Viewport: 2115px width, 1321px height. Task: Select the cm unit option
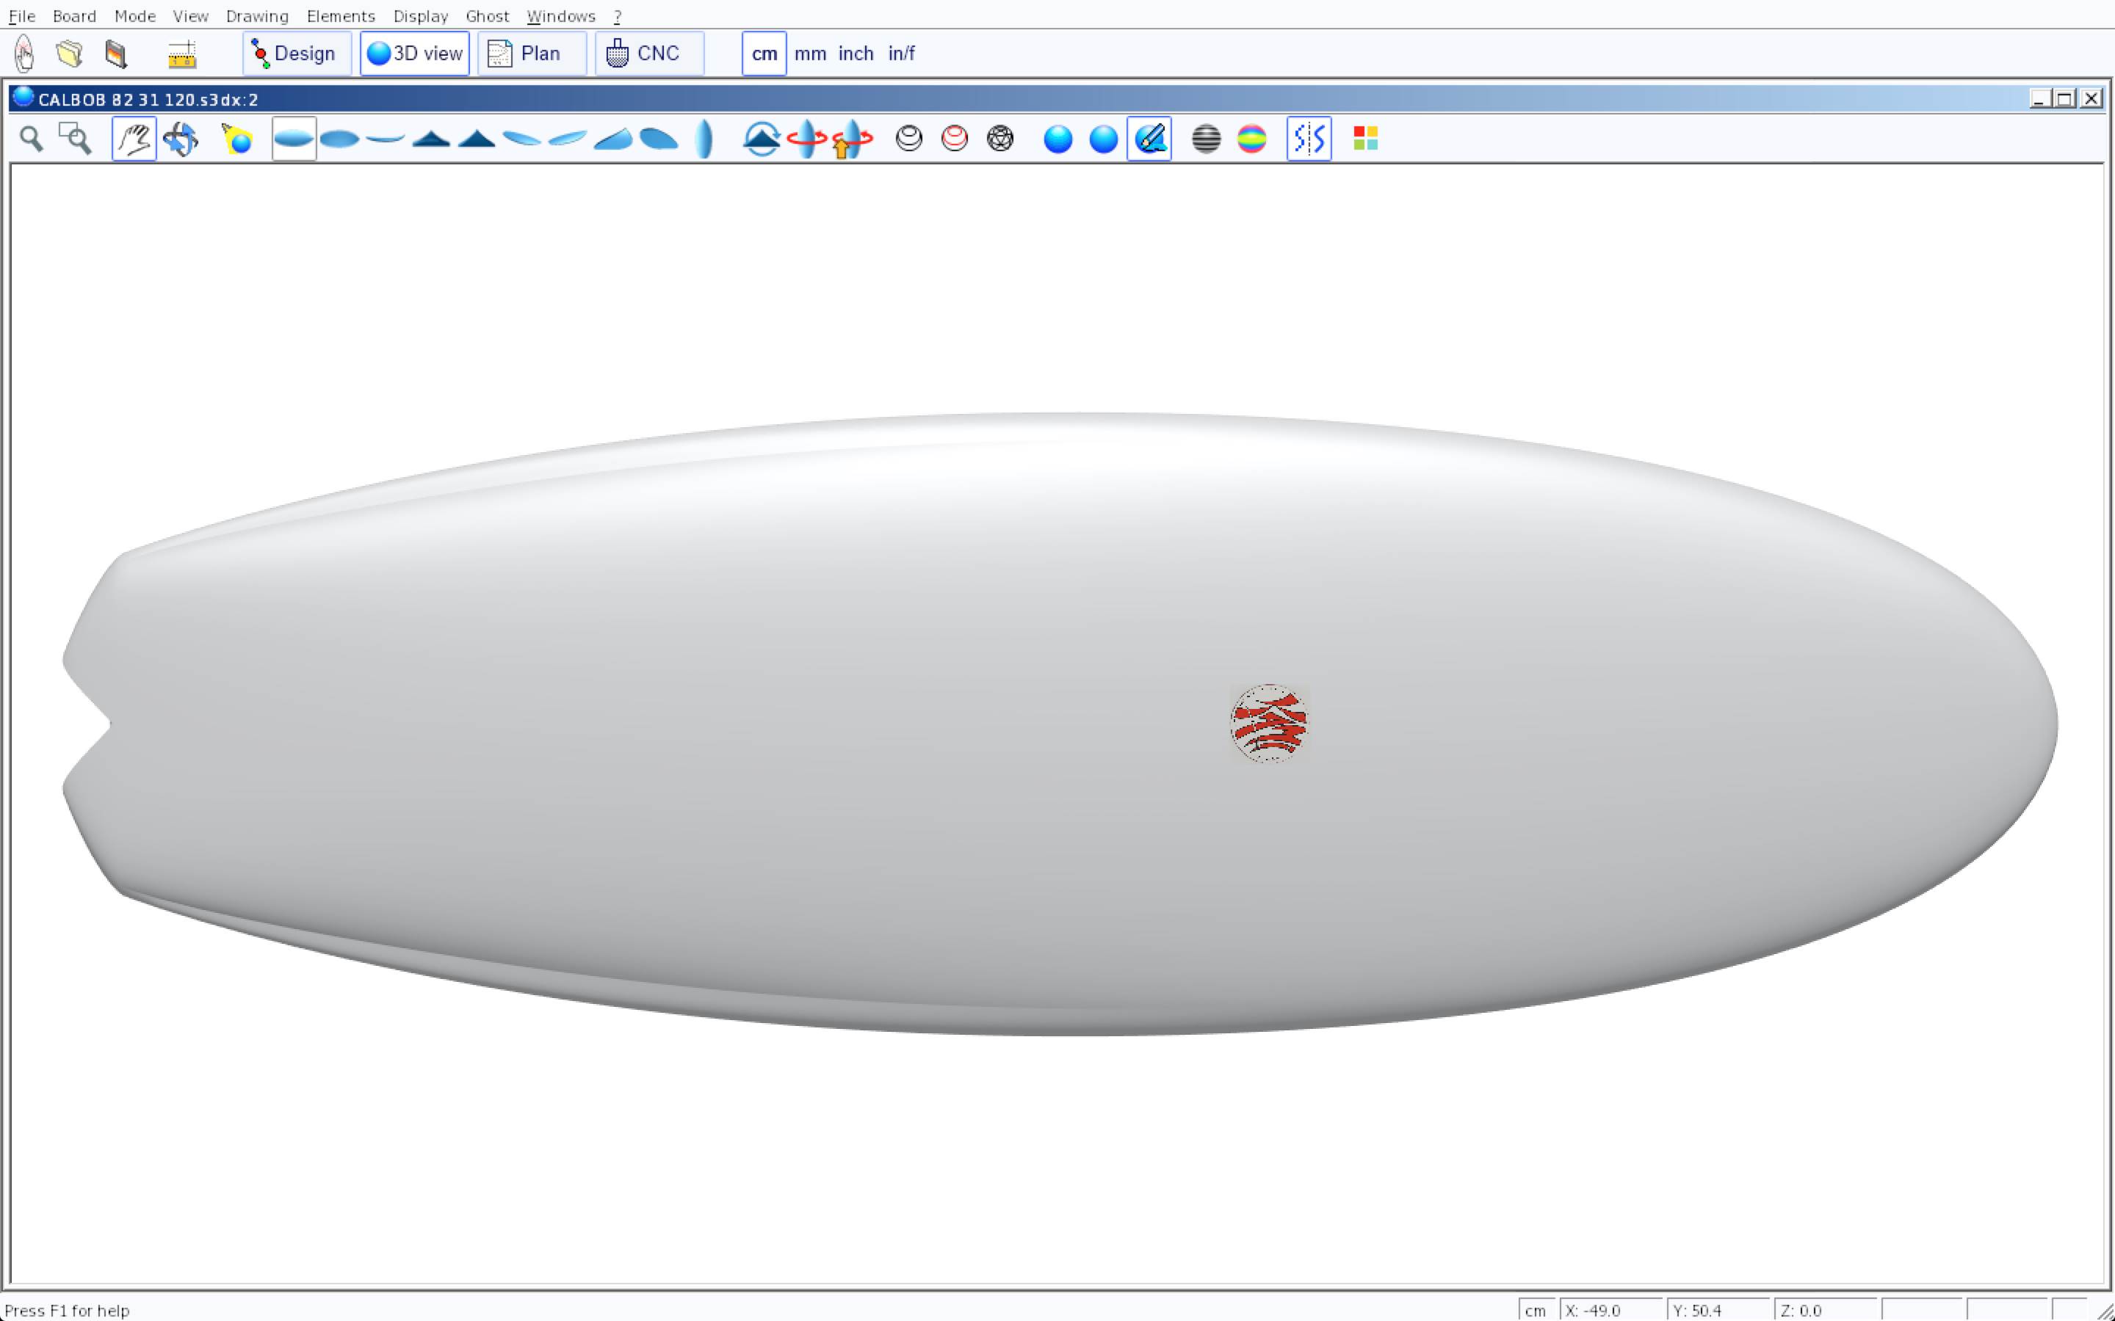tap(764, 54)
